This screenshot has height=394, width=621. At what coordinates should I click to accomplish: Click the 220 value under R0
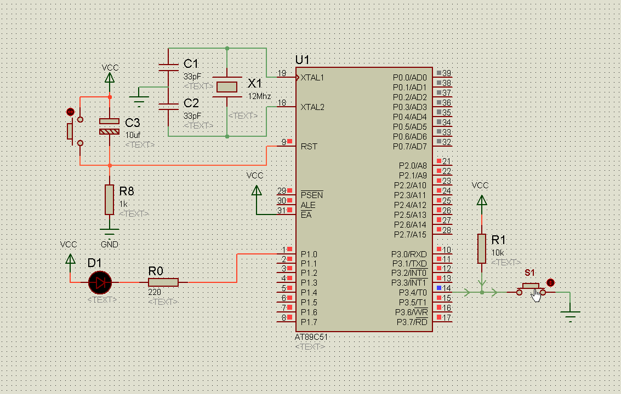[x=155, y=292]
